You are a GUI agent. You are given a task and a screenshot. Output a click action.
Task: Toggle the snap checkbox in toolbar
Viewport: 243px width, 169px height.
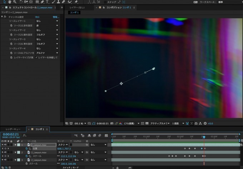[105, 2]
